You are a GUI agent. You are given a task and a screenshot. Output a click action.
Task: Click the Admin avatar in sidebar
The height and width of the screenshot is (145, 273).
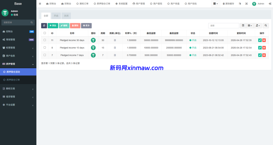pyautogui.click(x=5, y=13)
